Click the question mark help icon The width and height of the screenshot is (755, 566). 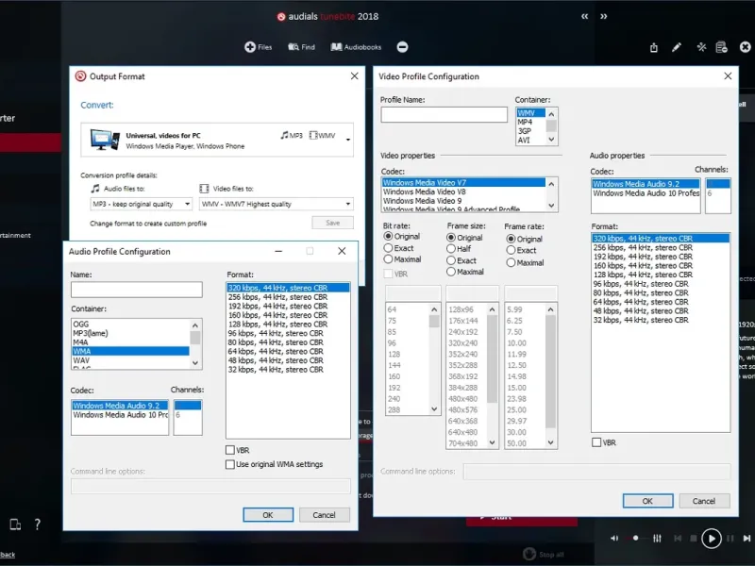38,524
